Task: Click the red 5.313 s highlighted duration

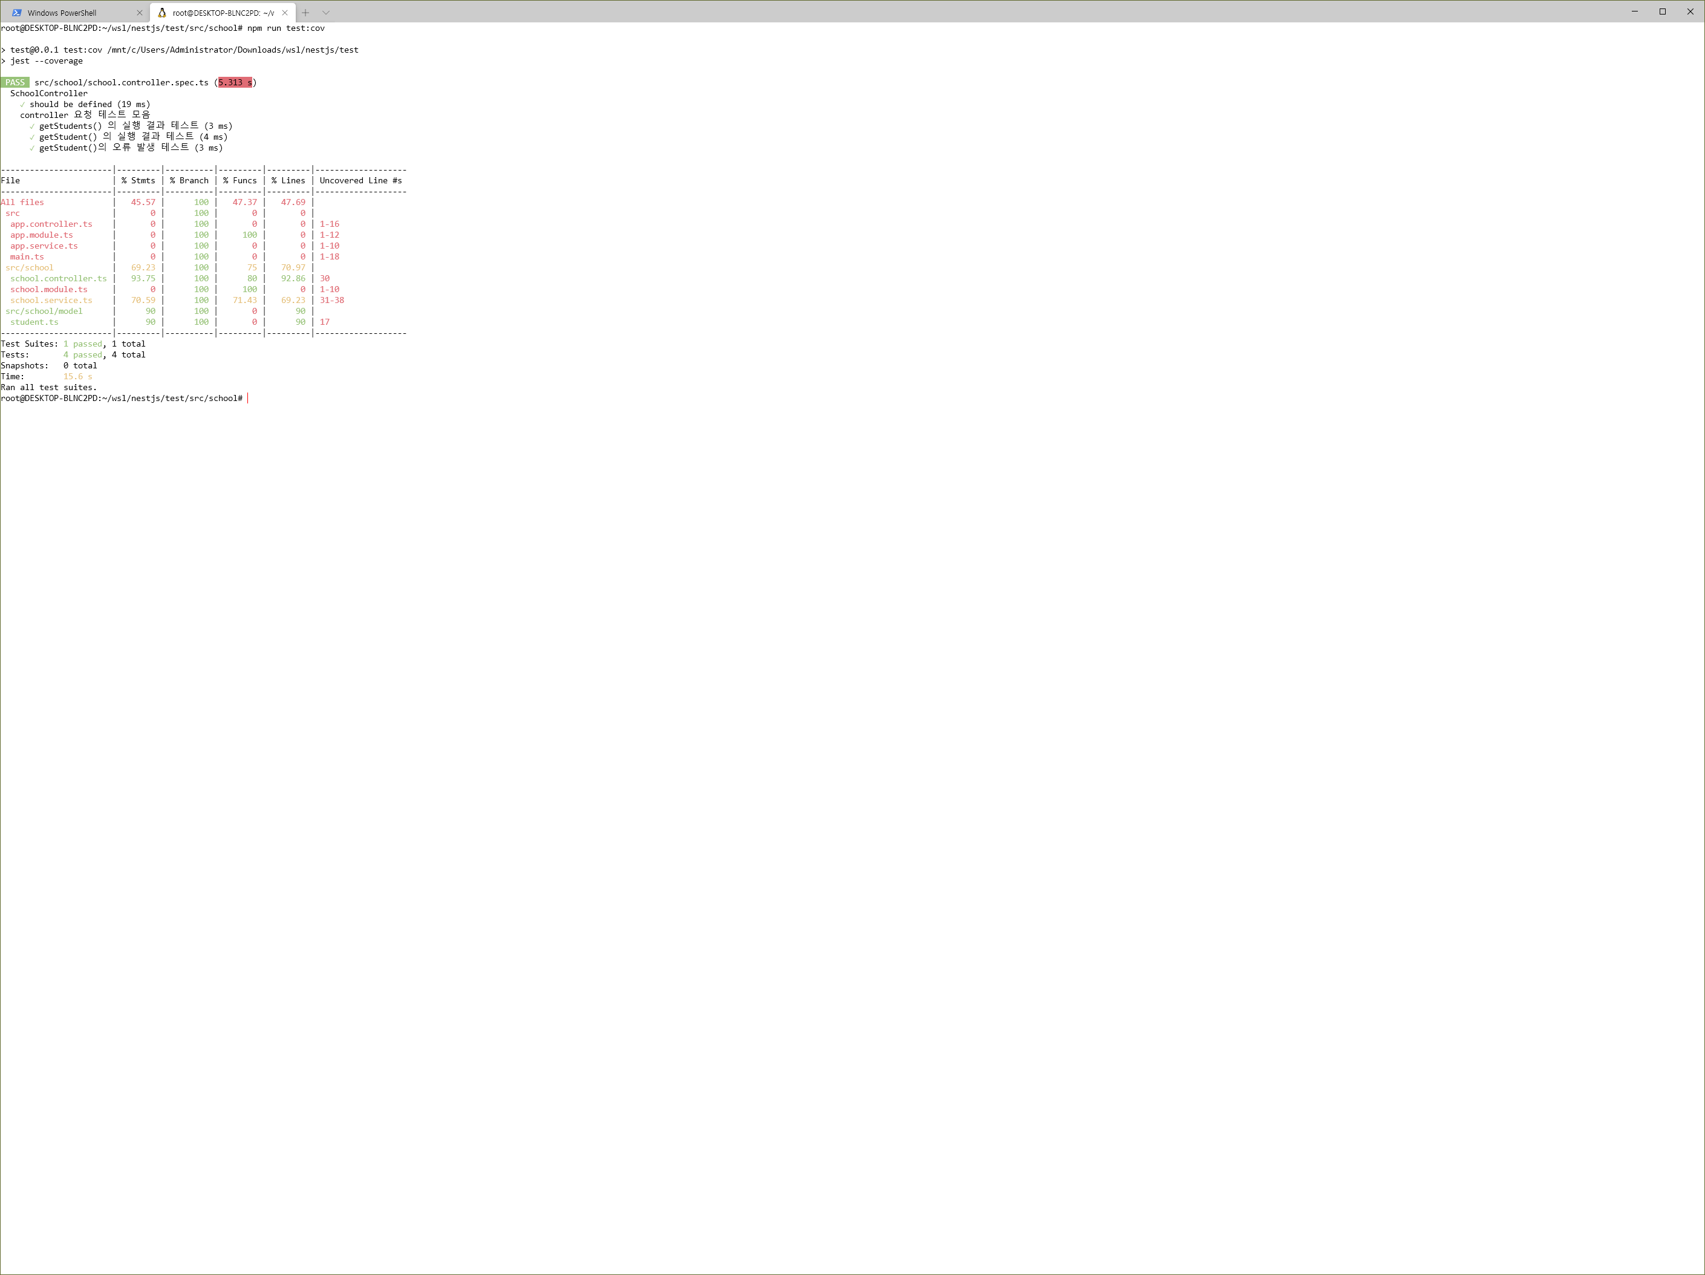Action: [x=235, y=82]
